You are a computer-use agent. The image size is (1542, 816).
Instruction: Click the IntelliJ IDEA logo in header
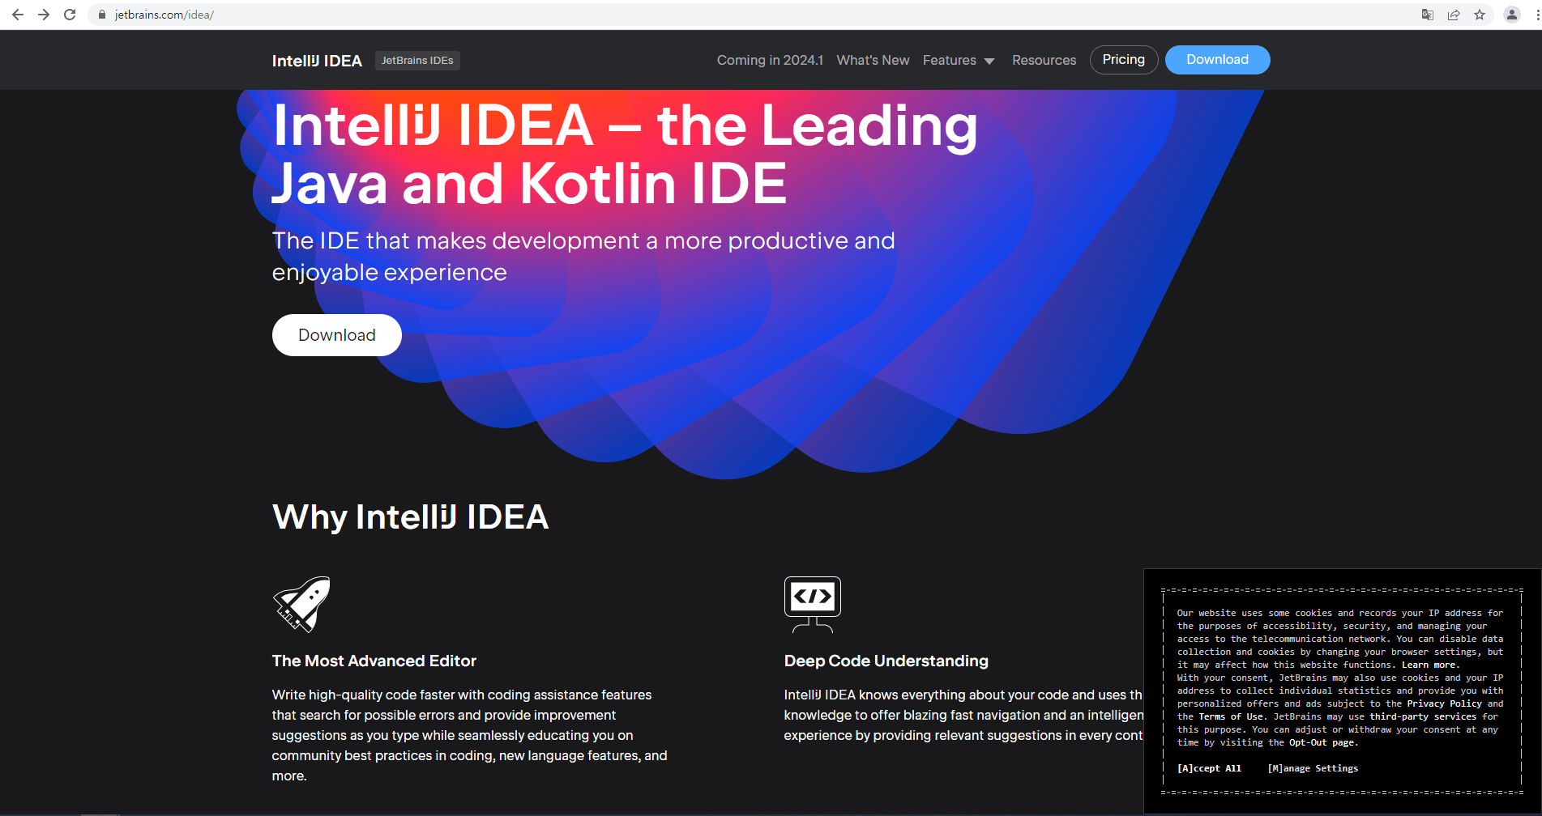pyautogui.click(x=317, y=61)
